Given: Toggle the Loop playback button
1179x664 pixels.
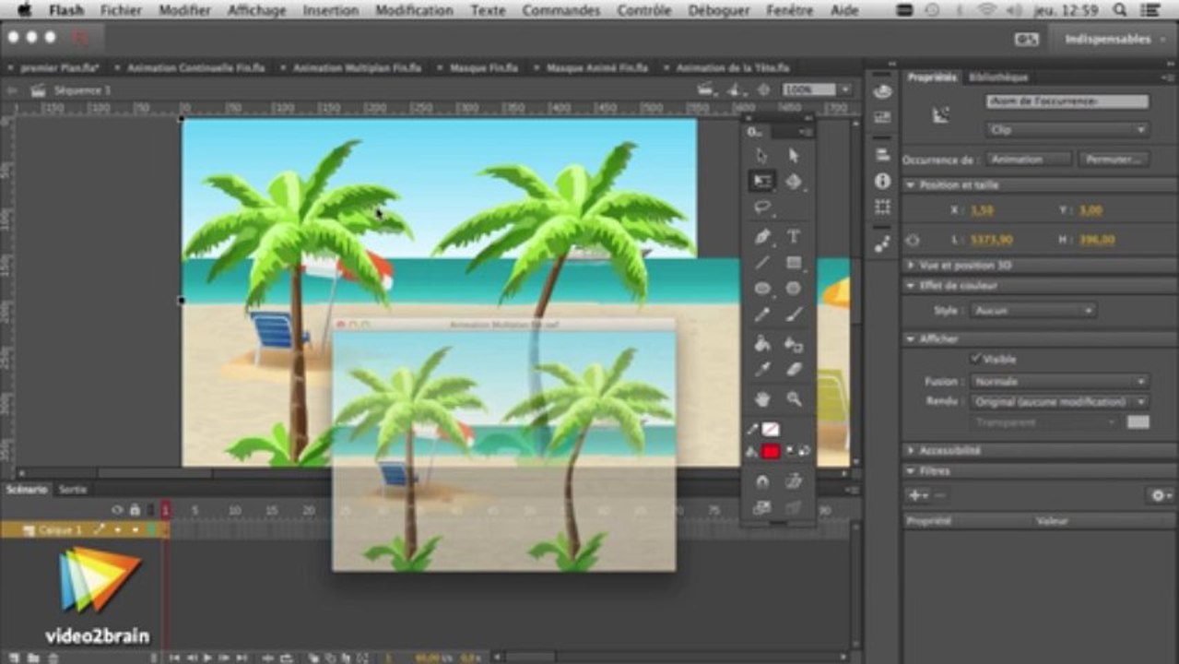Looking at the screenshot, I should click(x=286, y=658).
